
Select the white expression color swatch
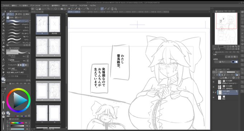pyautogui.click(x=236, y=62)
